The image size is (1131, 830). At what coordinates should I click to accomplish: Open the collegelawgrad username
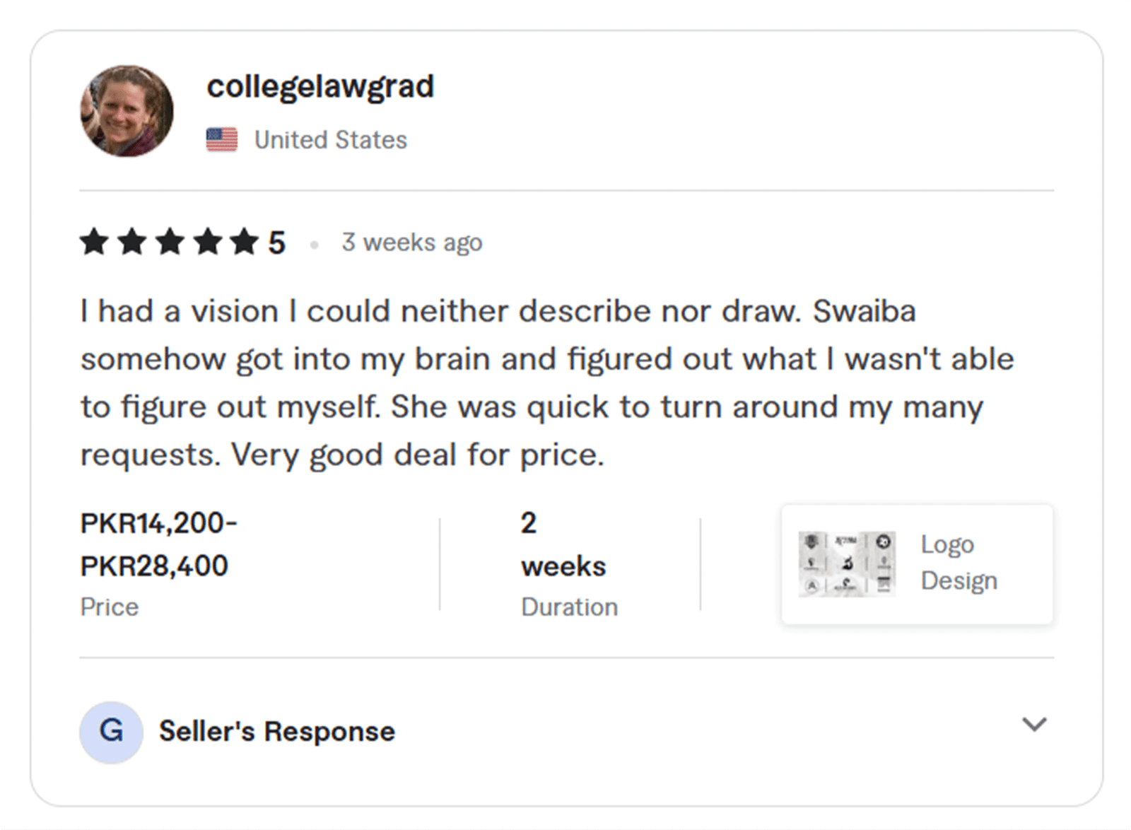pyautogui.click(x=320, y=87)
